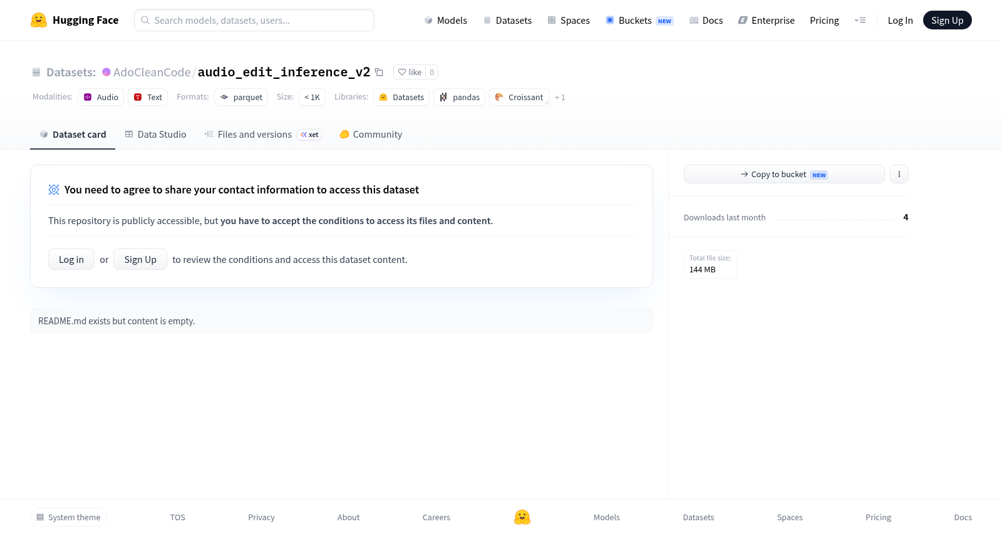Click the Hugging Face emoji in footer
The height and width of the screenshot is (539, 1002).
[x=522, y=517]
